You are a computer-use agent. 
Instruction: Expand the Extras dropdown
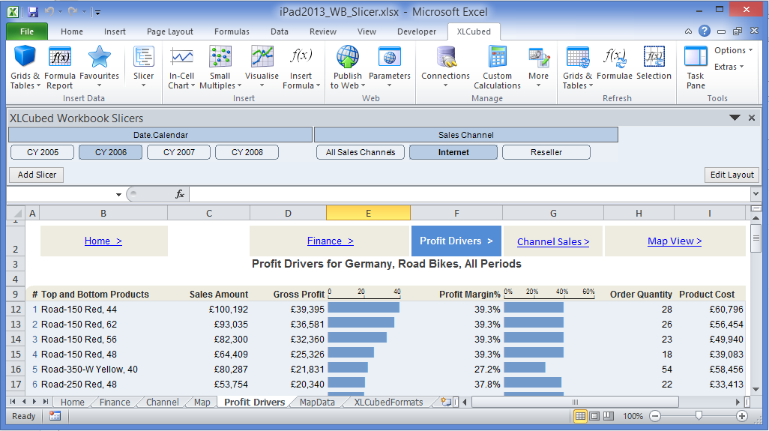729,67
